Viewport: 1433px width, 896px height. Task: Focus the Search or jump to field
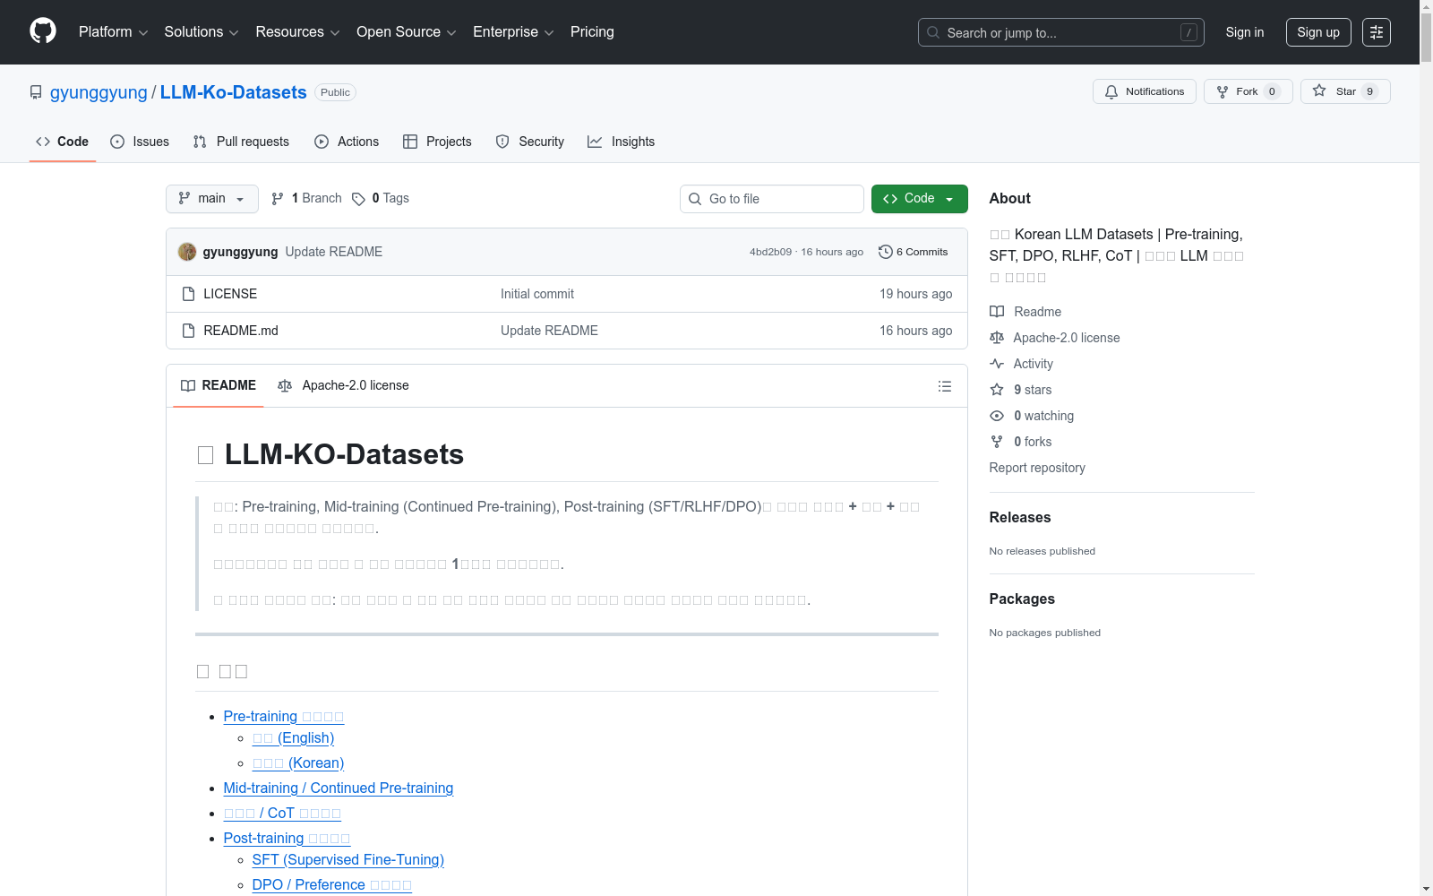pos(1060,32)
